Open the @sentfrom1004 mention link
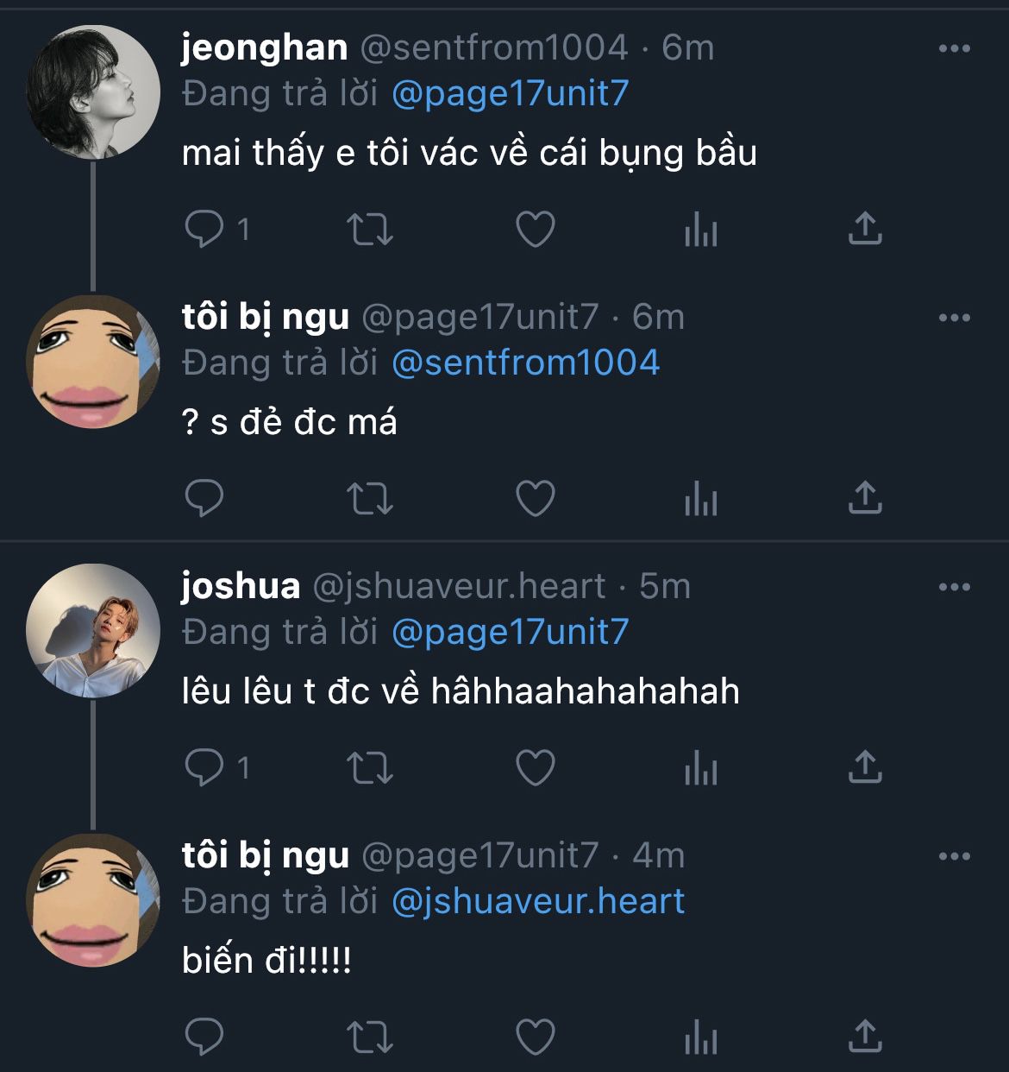Image resolution: width=1009 pixels, height=1072 pixels. [525, 363]
